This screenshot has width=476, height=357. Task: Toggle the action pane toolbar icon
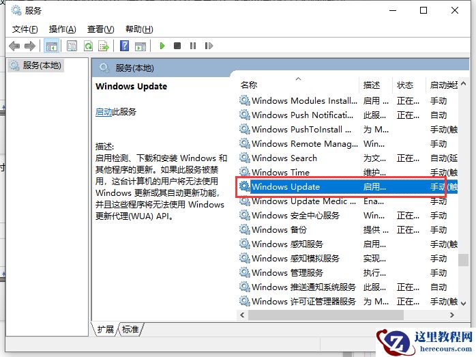(x=140, y=46)
